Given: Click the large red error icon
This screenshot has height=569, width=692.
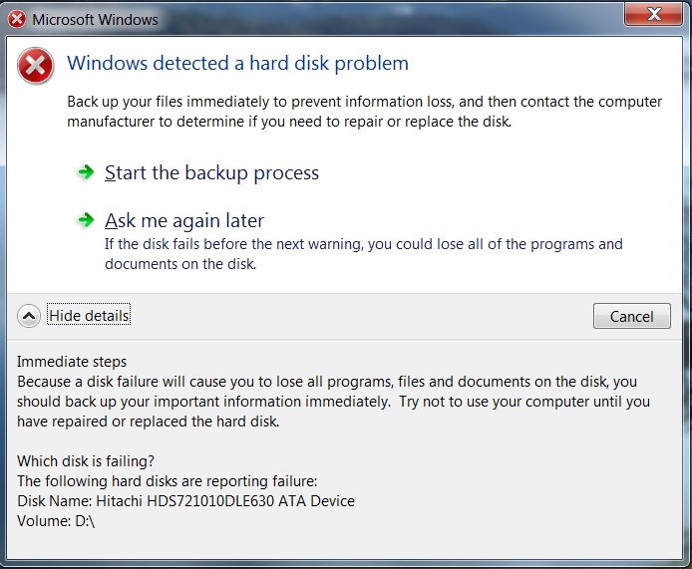Looking at the screenshot, I should [36, 67].
